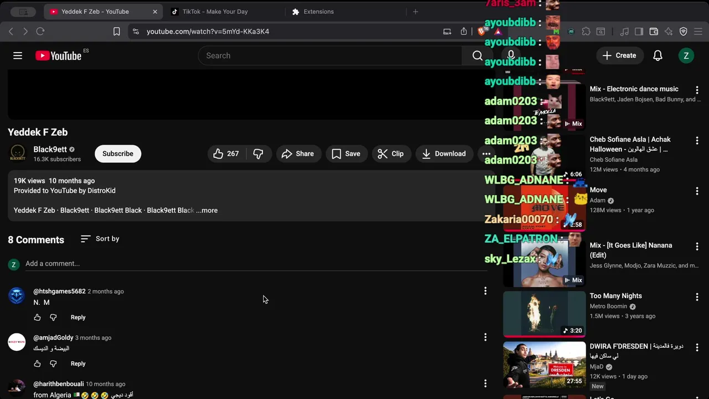Open YouTube hamburger guide menu

pos(18,55)
